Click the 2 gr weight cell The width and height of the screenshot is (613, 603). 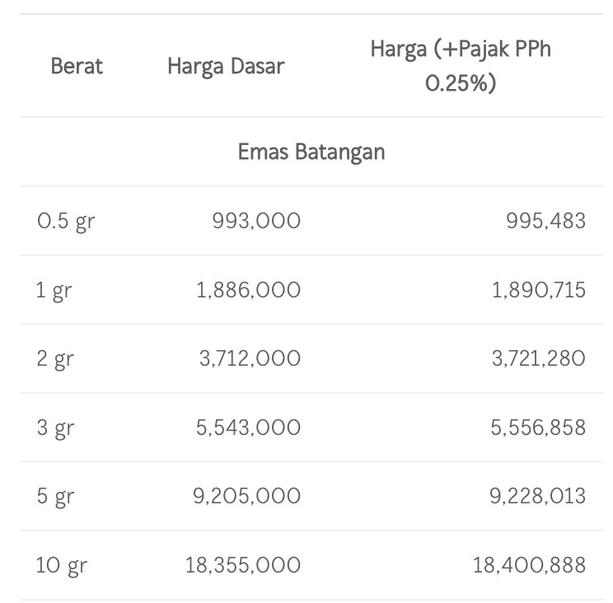pyautogui.click(x=54, y=359)
